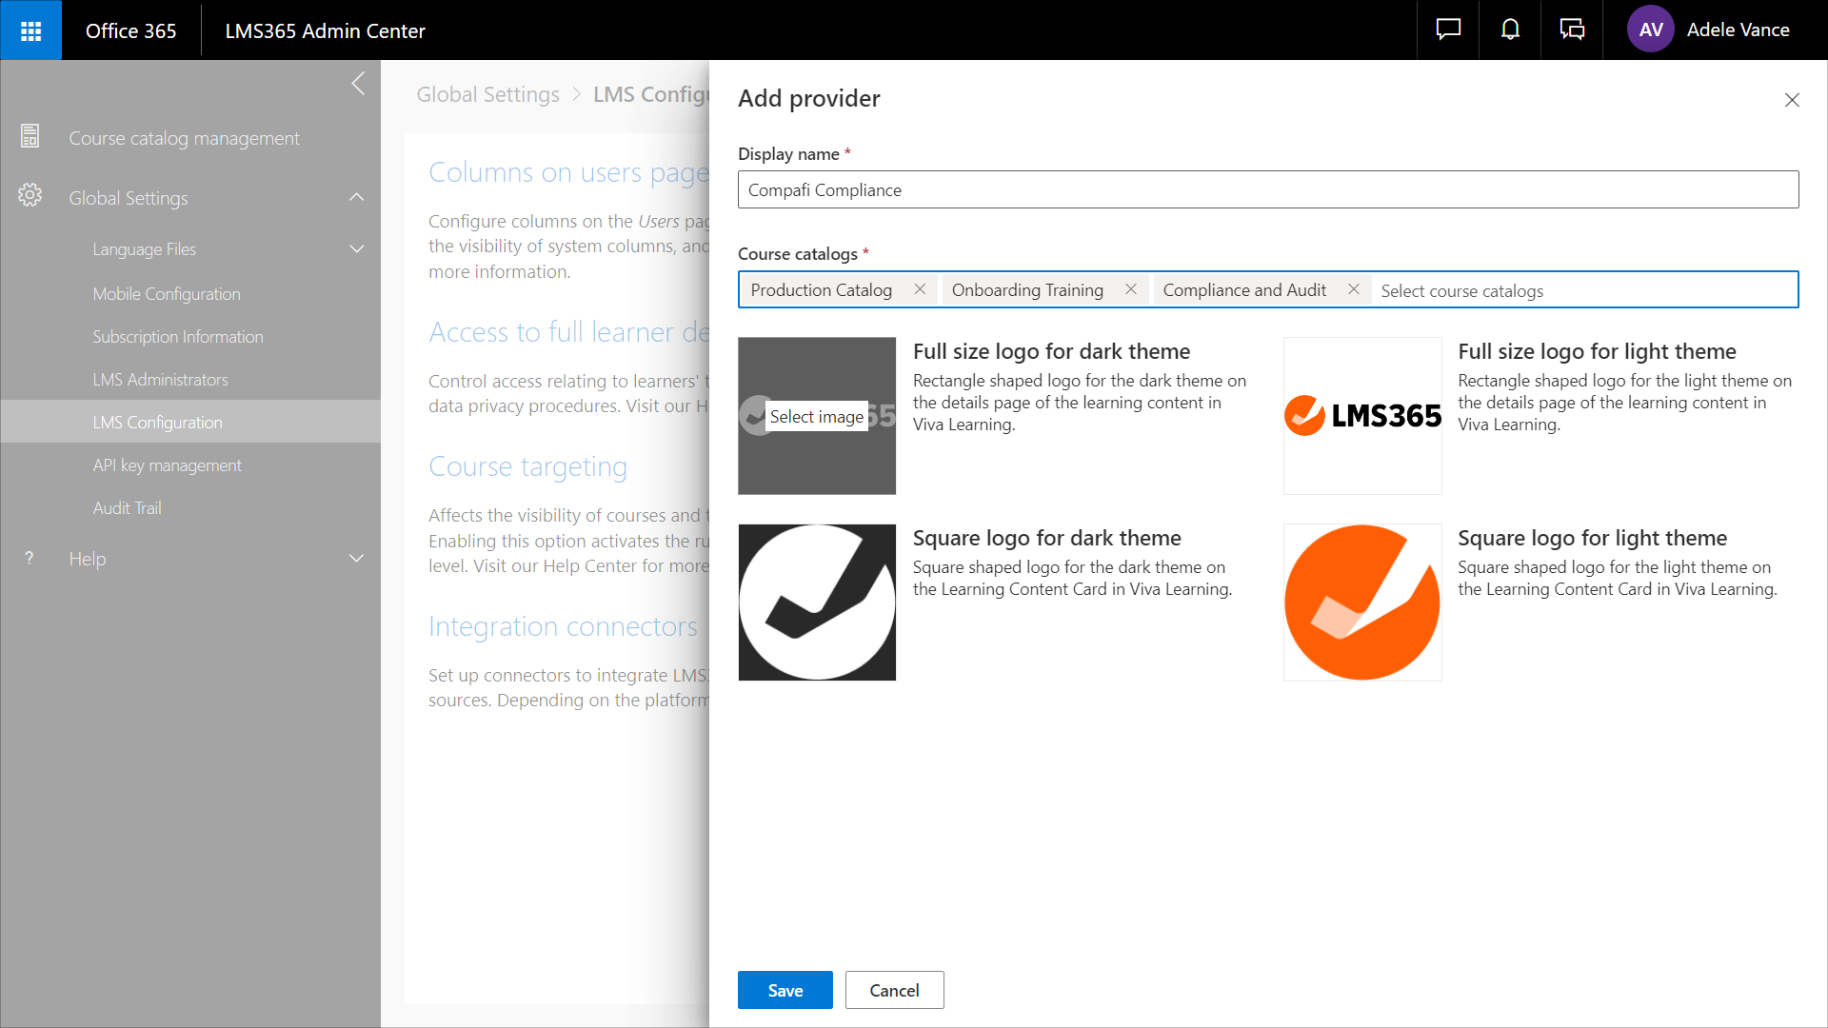Click the Course catalog management icon

coord(30,137)
